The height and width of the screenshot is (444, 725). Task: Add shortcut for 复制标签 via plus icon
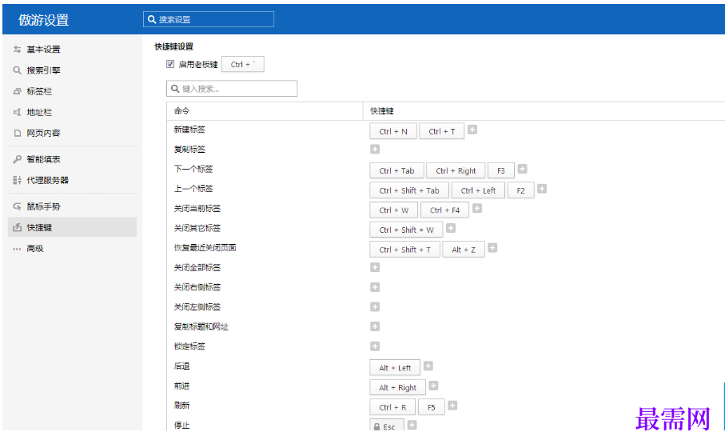click(x=375, y=149)
